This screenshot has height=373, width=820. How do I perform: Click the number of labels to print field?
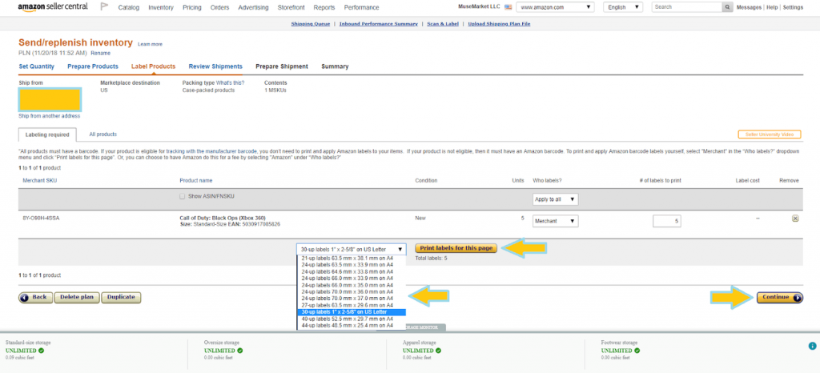(x=667, y=221)
